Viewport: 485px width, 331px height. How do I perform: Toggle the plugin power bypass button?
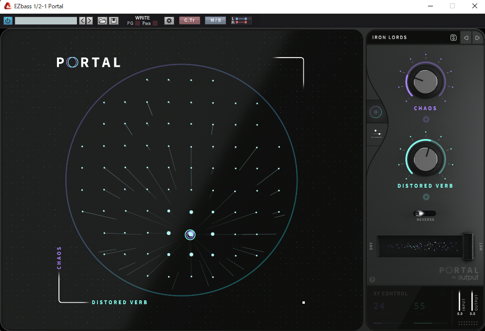point(8,21)
